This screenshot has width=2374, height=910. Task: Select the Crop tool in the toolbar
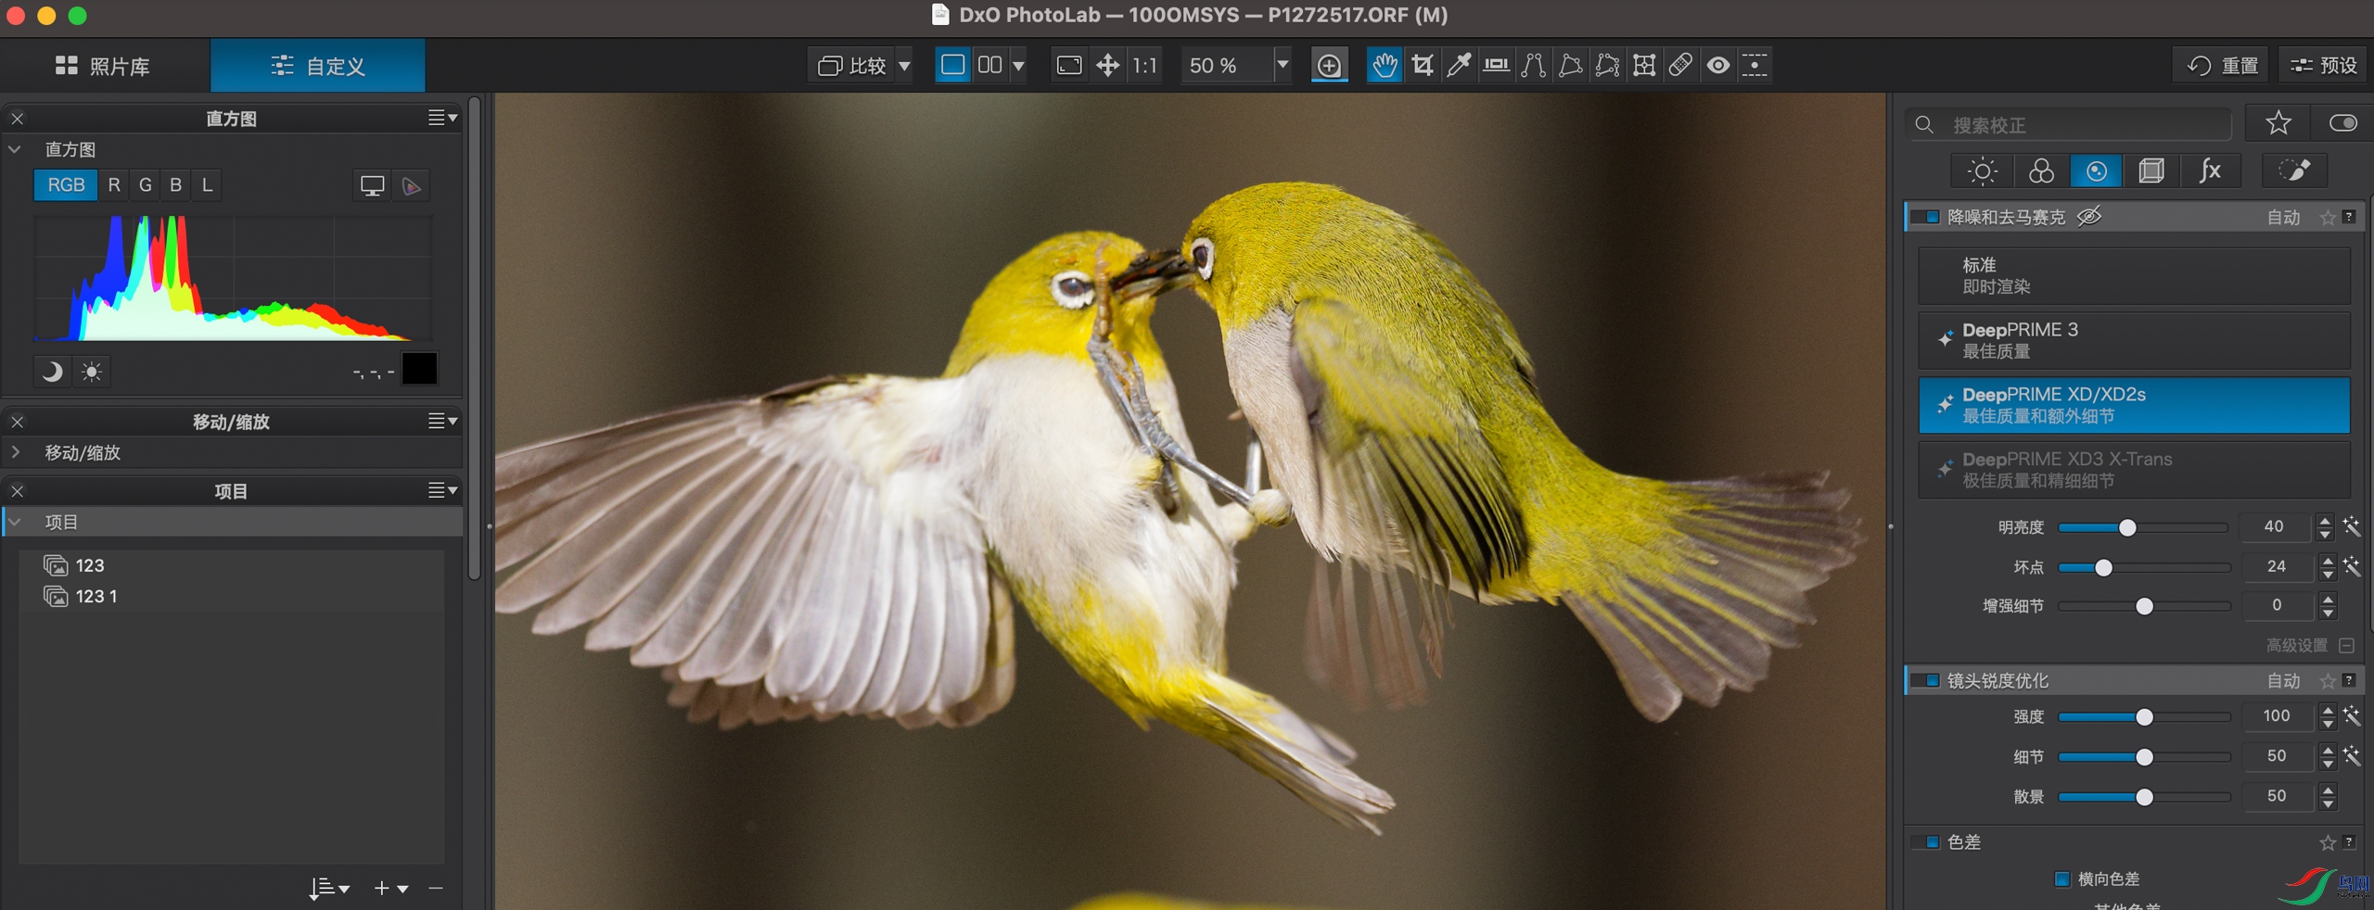(x=1422, y=65)
